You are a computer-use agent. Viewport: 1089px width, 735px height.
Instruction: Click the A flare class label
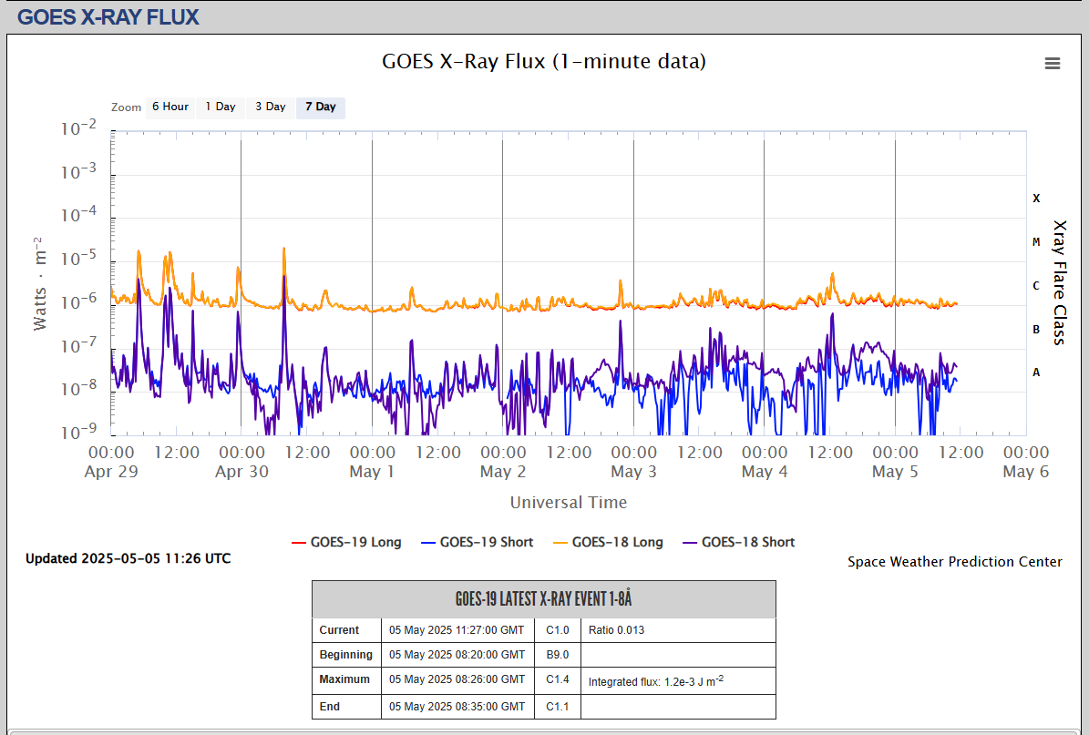pos(1036,373)
